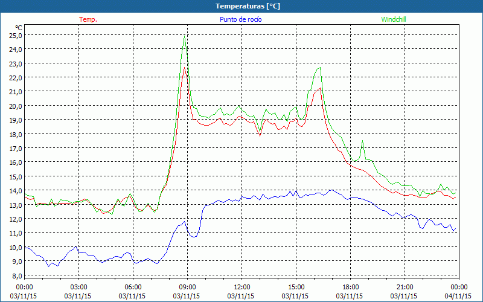Click the Temperaturas [°C] chart title

click(248, 6)
